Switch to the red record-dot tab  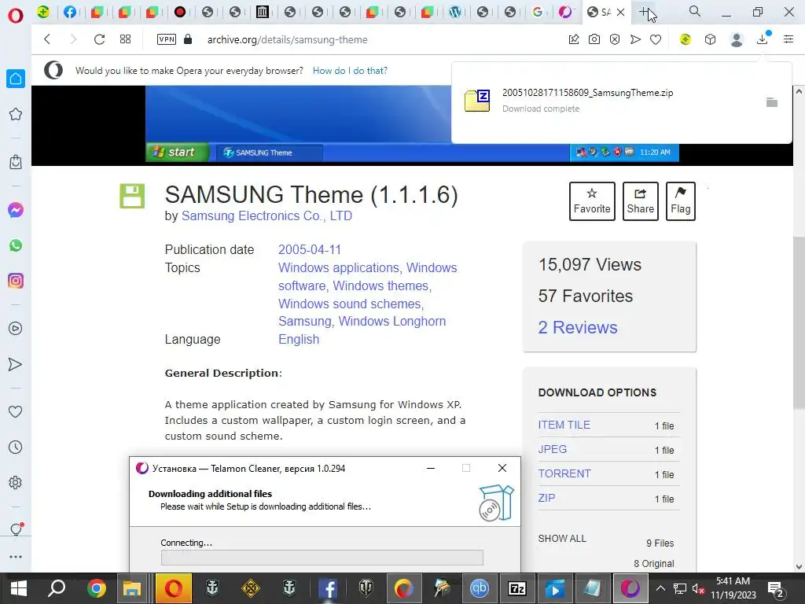(180, 12)
